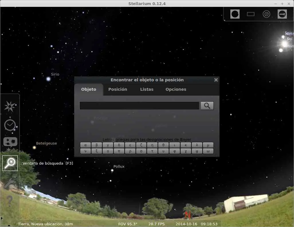Click the time 09:18:53 in status bar

point(209,224)
